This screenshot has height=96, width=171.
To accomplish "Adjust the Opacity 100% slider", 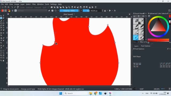I will coord(69,11).
